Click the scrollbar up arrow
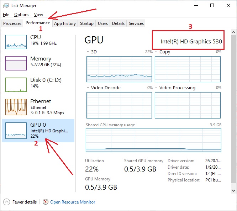The height and width of the screenshot is (211, 237). click(x=233, y=32)
